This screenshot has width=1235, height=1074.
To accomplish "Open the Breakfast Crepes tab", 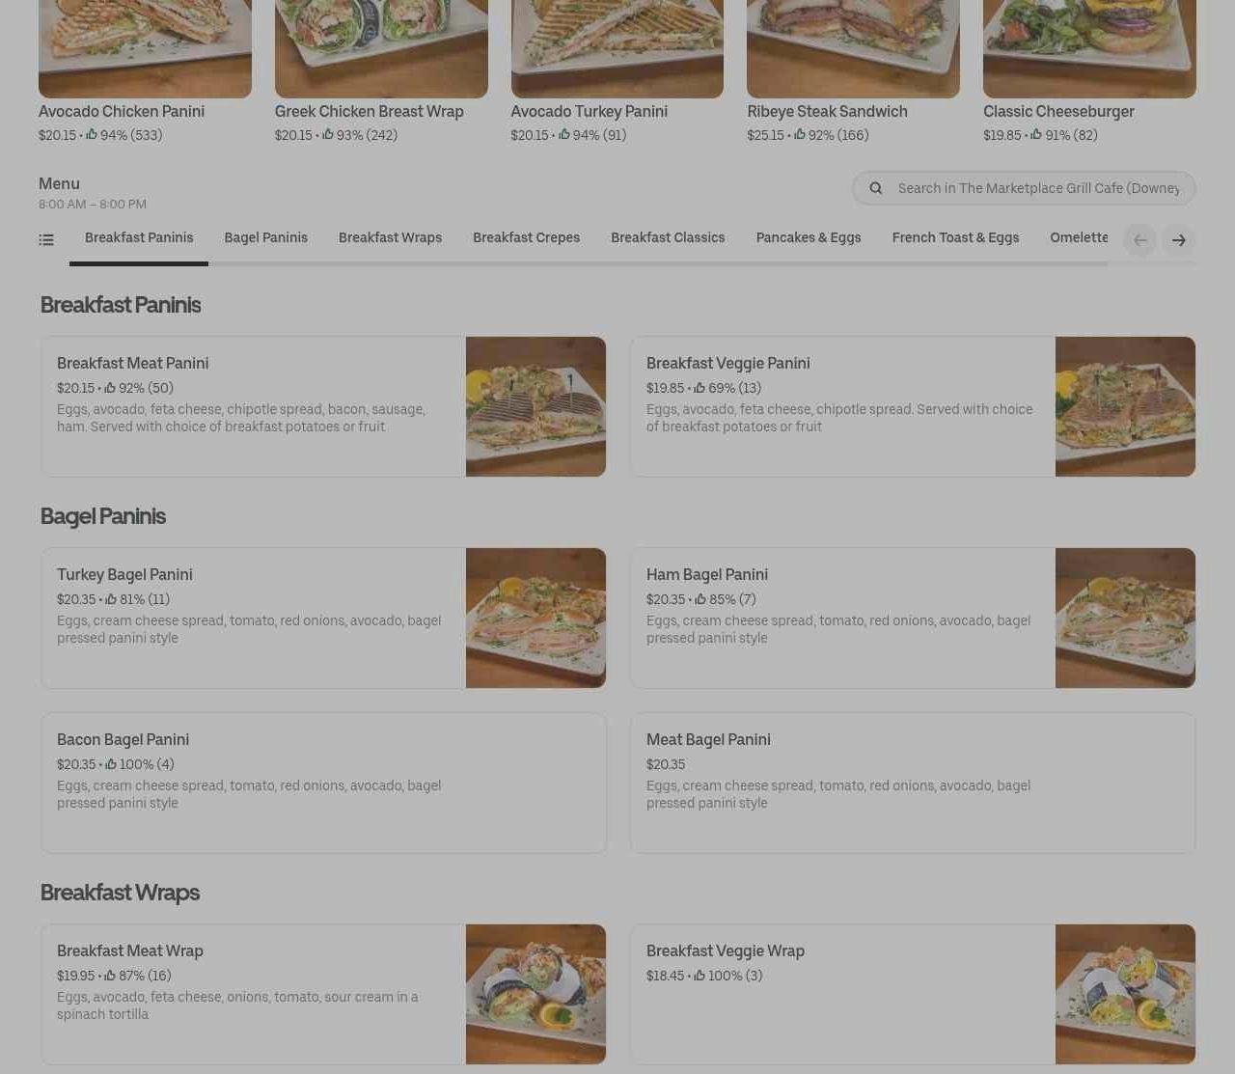I will click(x=526, y=237).
